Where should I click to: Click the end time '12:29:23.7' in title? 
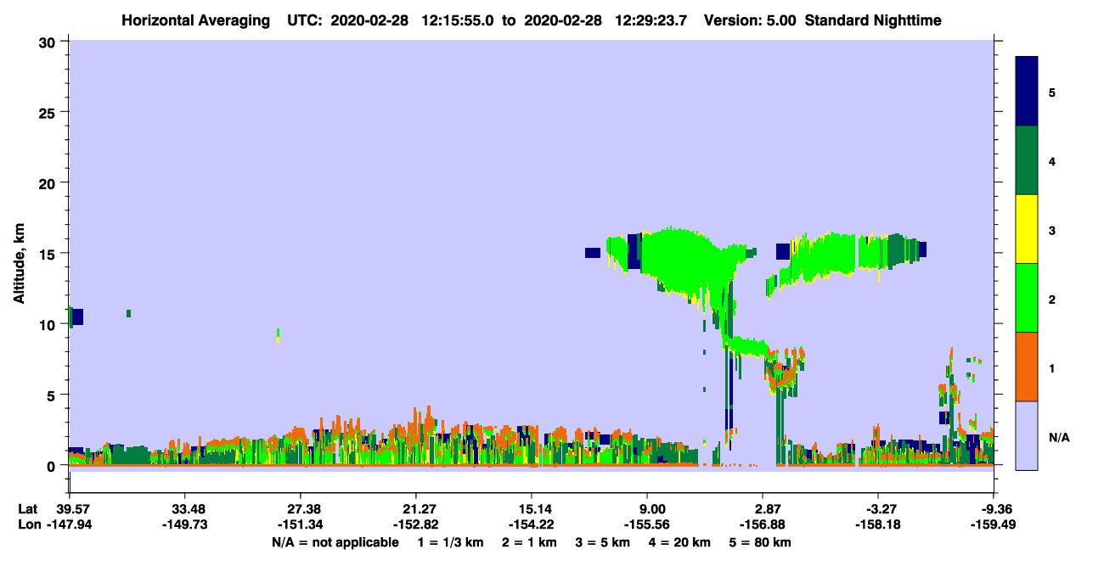coord(651,20)
